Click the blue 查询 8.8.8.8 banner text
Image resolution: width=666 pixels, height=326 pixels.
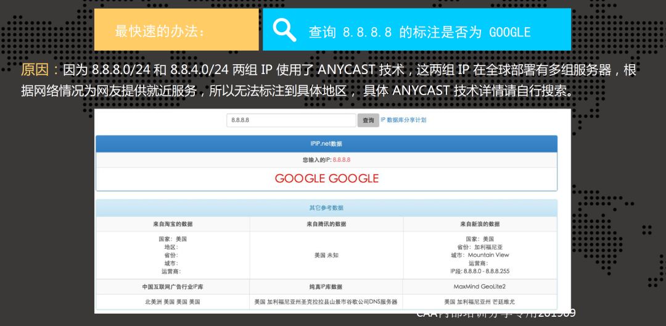419,31
